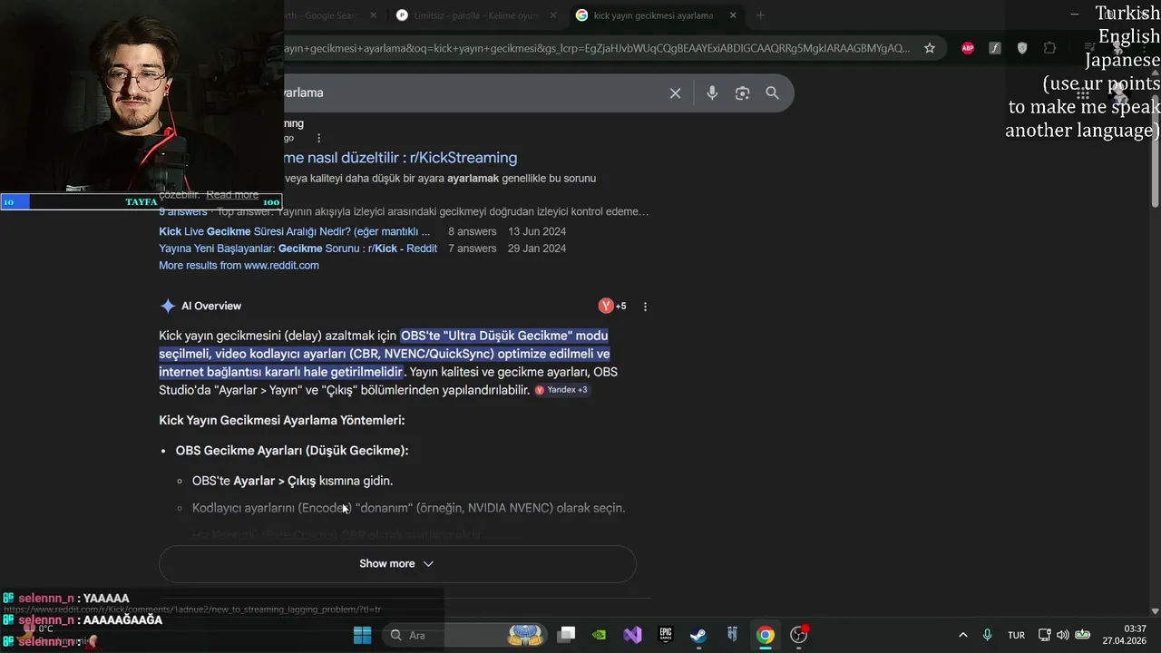Image resolution: width=1161 pixels, height=653 pixels.
Task: Open Epic Games Launcher from taskbar
Action: (x=666, y=635)
